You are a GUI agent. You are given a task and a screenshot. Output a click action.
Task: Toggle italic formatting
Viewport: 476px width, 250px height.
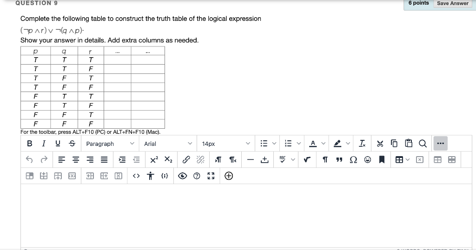pos(43,144)
